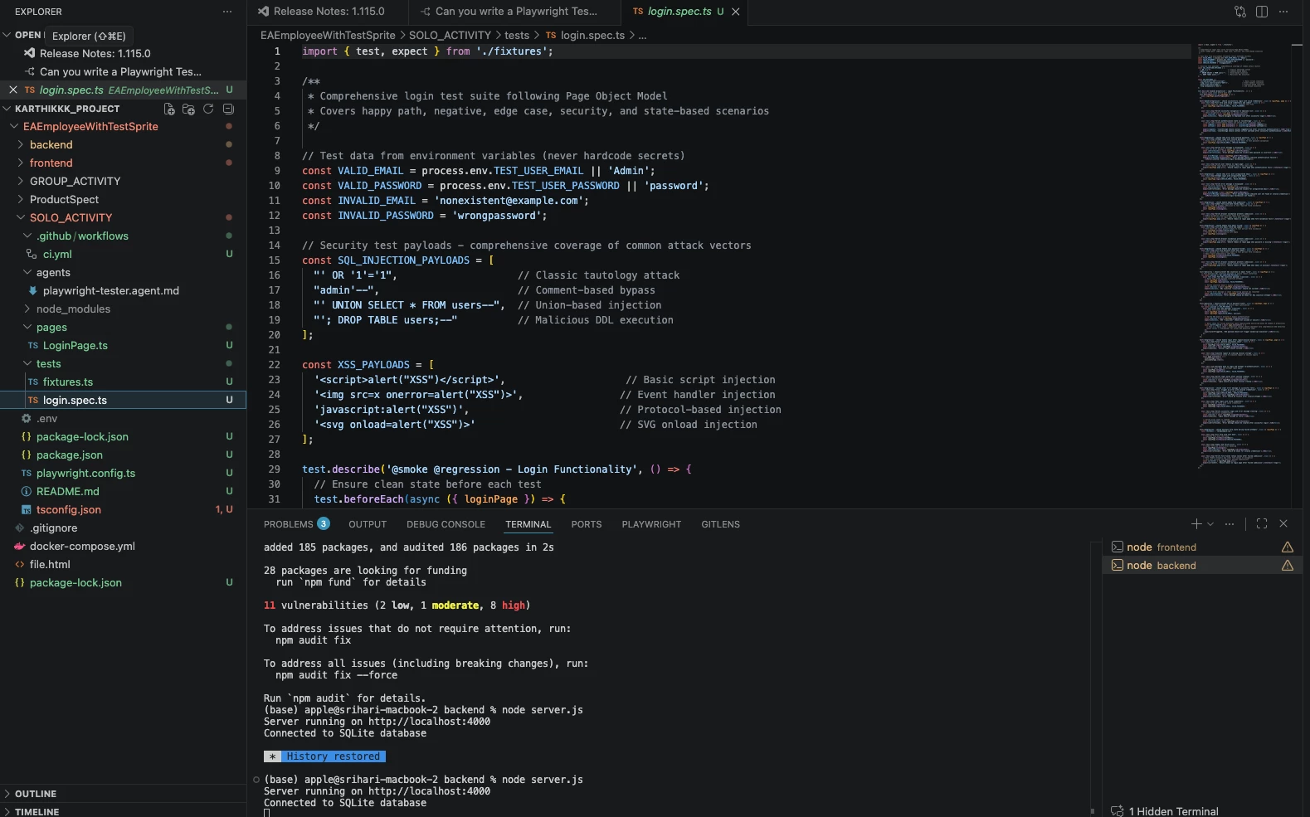
Task: Expand the ProductSpect folder
Action: pos(64,200)
